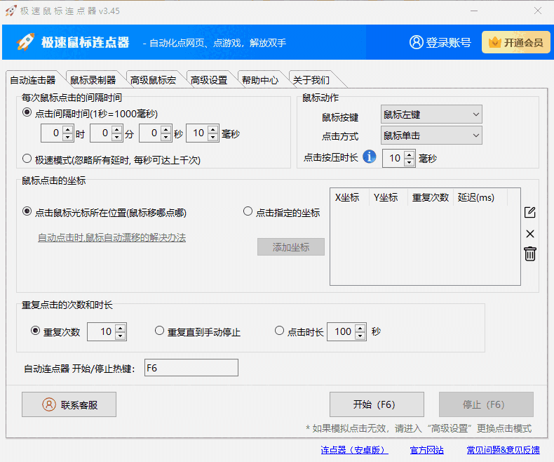
Task: Click the crown 开通会员 button
Action: pos(516,42)
